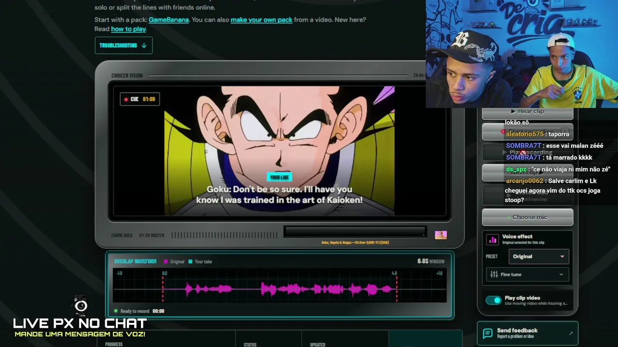Viewport: 618px width, 347px height.
Task: Click the down arrow icon in Troubleshooting
Action: [x=144, y=45]
